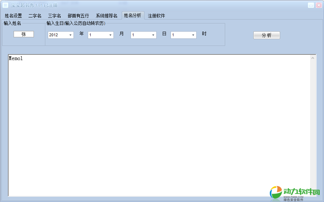Screen dimensions: 324x202
Task: Close the 宝宝起名秀 window
Action: (319, 5)
